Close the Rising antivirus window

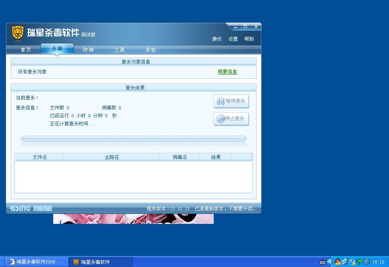click(x=256, y=26)
